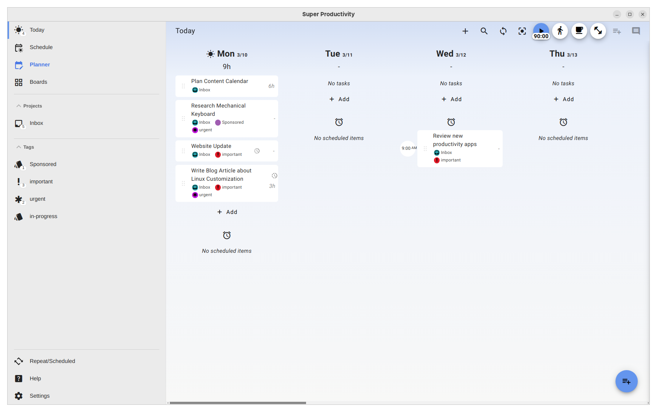
Task: Collapse the Projects section
Action: [x=29, y=106]
